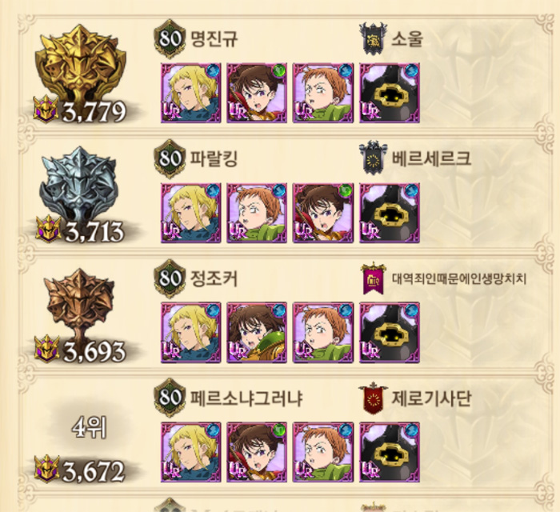Click the bronze third-place trophy emblem
This screenshot has height=512, width=560.
coord(81,303)
